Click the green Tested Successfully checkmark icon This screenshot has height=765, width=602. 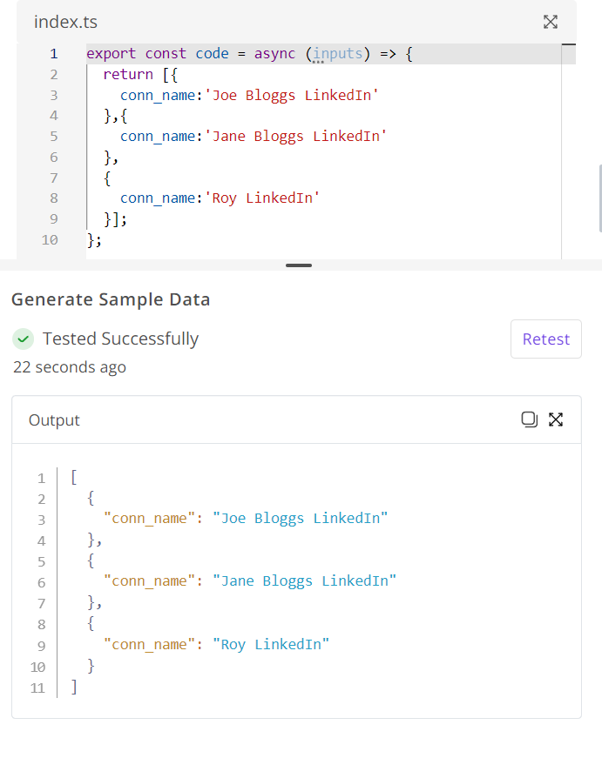[x=23, y=339]
